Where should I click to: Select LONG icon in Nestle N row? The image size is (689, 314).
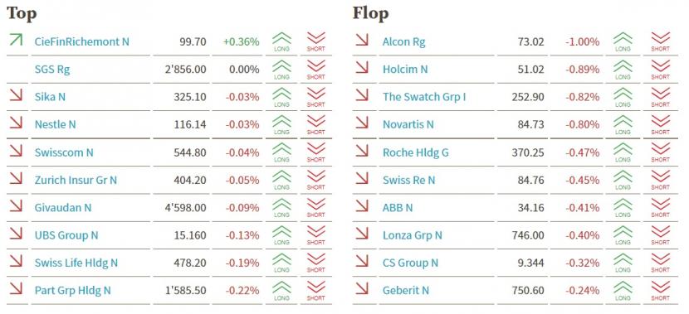(281, 124)
